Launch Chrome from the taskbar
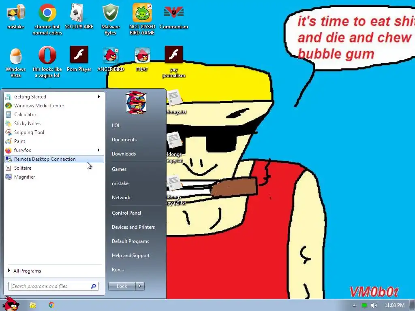This screenshot has width=415, height=311. (51, 305)
